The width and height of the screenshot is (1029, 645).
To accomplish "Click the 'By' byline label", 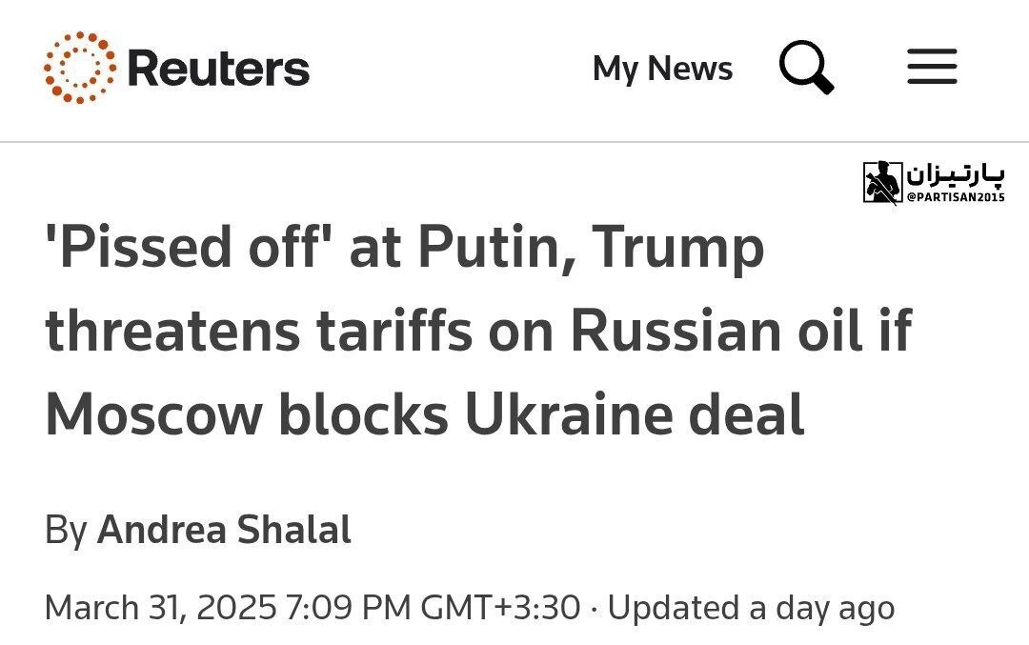I will (66, 531).
